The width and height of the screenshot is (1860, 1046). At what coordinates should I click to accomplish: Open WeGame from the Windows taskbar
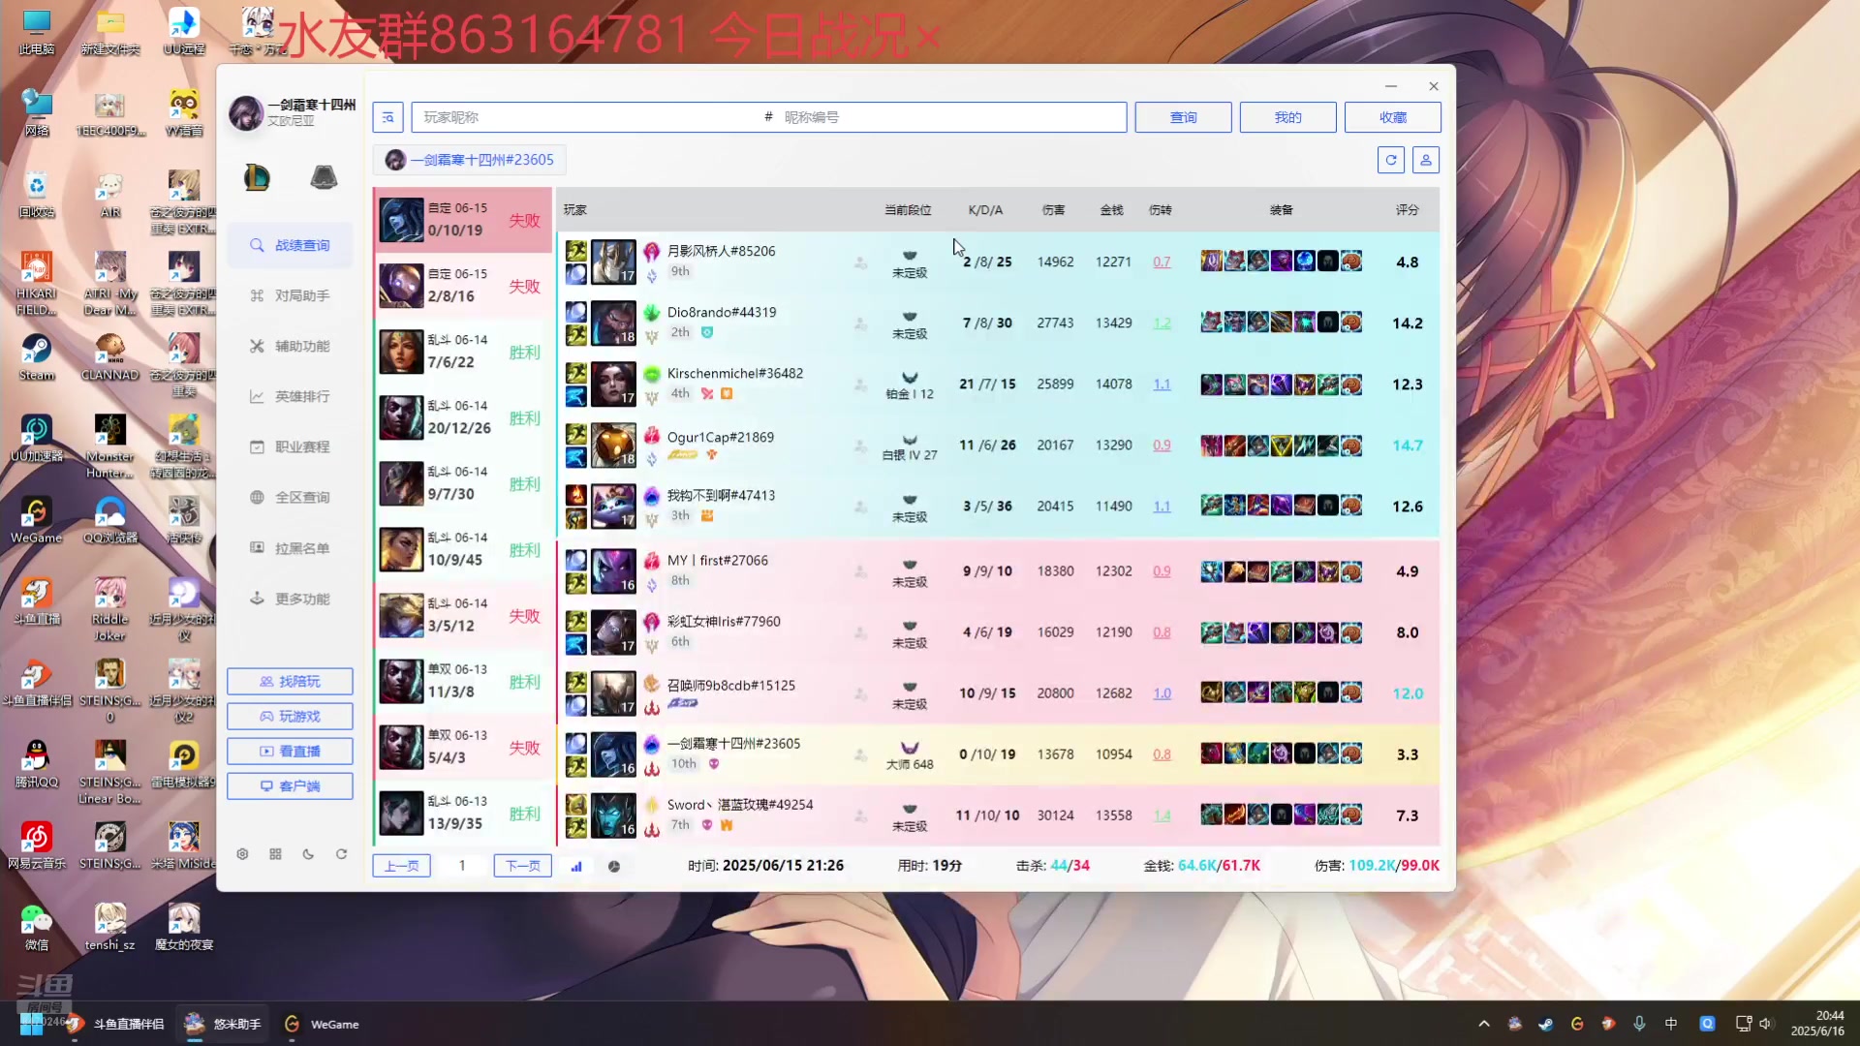[x=323, y=1024]
